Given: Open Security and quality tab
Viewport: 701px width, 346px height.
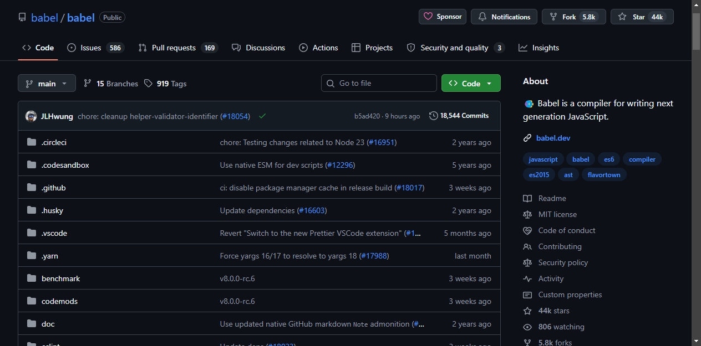Looking at the screenshot, I should pyautogui.click(x=455, y=48).
